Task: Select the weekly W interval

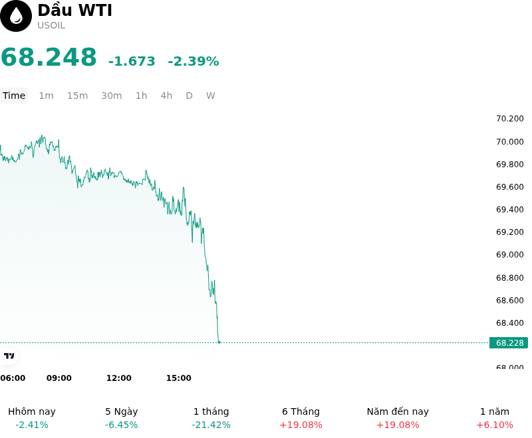Action: coord(211,96)
